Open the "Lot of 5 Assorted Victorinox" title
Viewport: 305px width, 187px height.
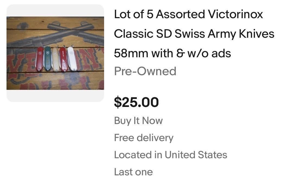[188, 14]
